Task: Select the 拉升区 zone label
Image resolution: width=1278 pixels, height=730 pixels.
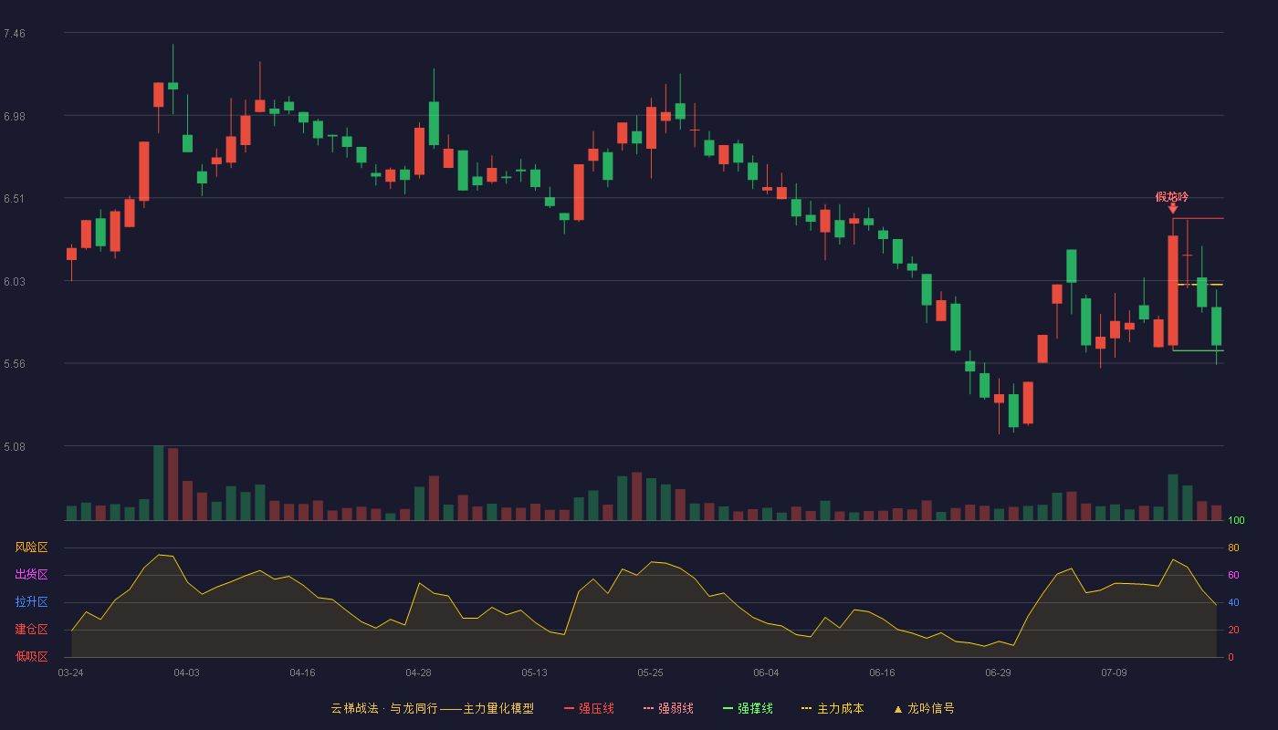Action: (31, 602)
